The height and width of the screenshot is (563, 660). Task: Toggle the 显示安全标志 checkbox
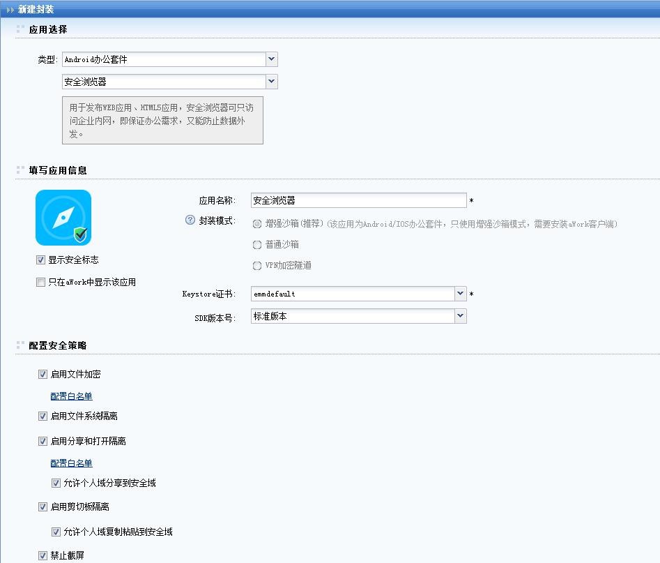(40, 260)
